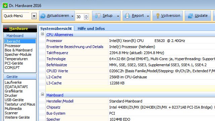The image size is (215, 121).
Task: Click the Vollversion key icon
Action: [158, 16]
